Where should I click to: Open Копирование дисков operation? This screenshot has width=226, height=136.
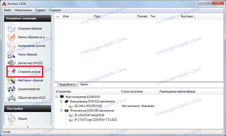coord(31,46)
